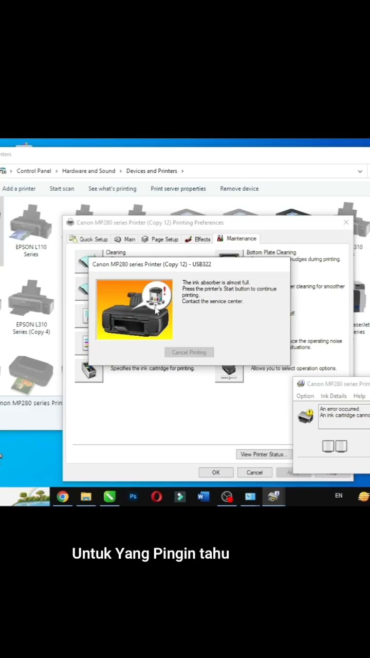This screenshot has height=658, width=370.
Task: Expand the chevron after Hardware and Sound
Action: 121,171
